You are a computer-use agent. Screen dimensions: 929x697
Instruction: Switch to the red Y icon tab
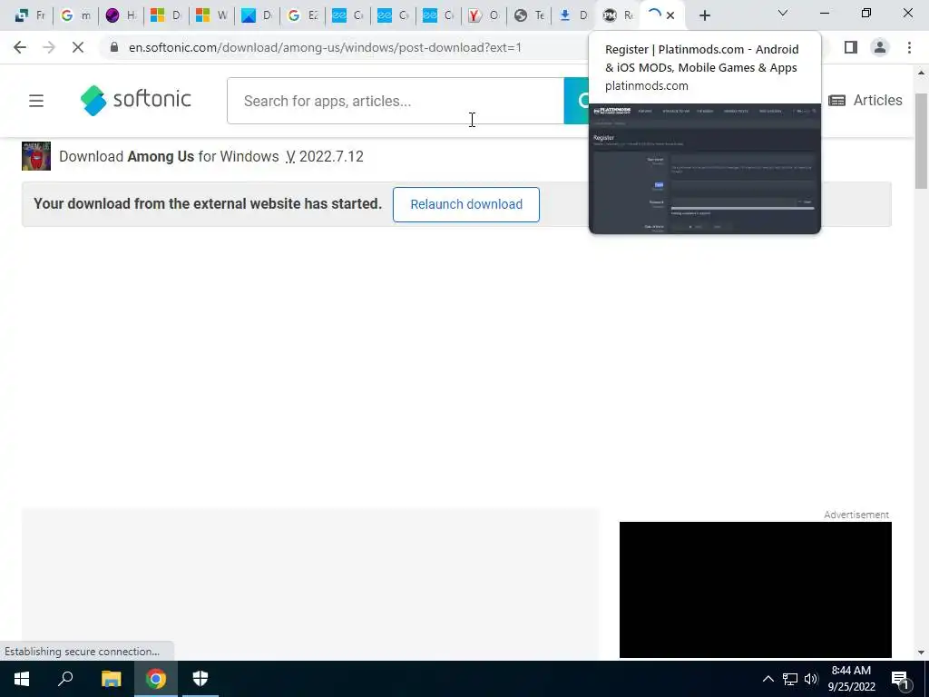coord(484,15)
